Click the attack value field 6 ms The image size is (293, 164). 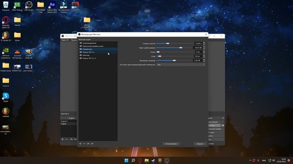pyautogui.click(x=198, y=52)
